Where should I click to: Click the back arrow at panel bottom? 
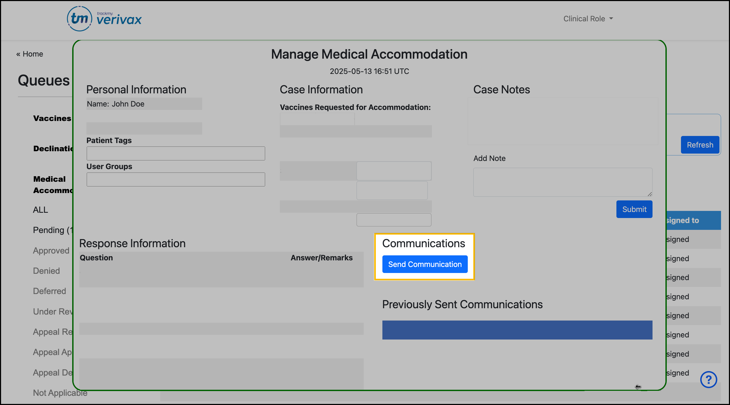click(x=639, y=387)
